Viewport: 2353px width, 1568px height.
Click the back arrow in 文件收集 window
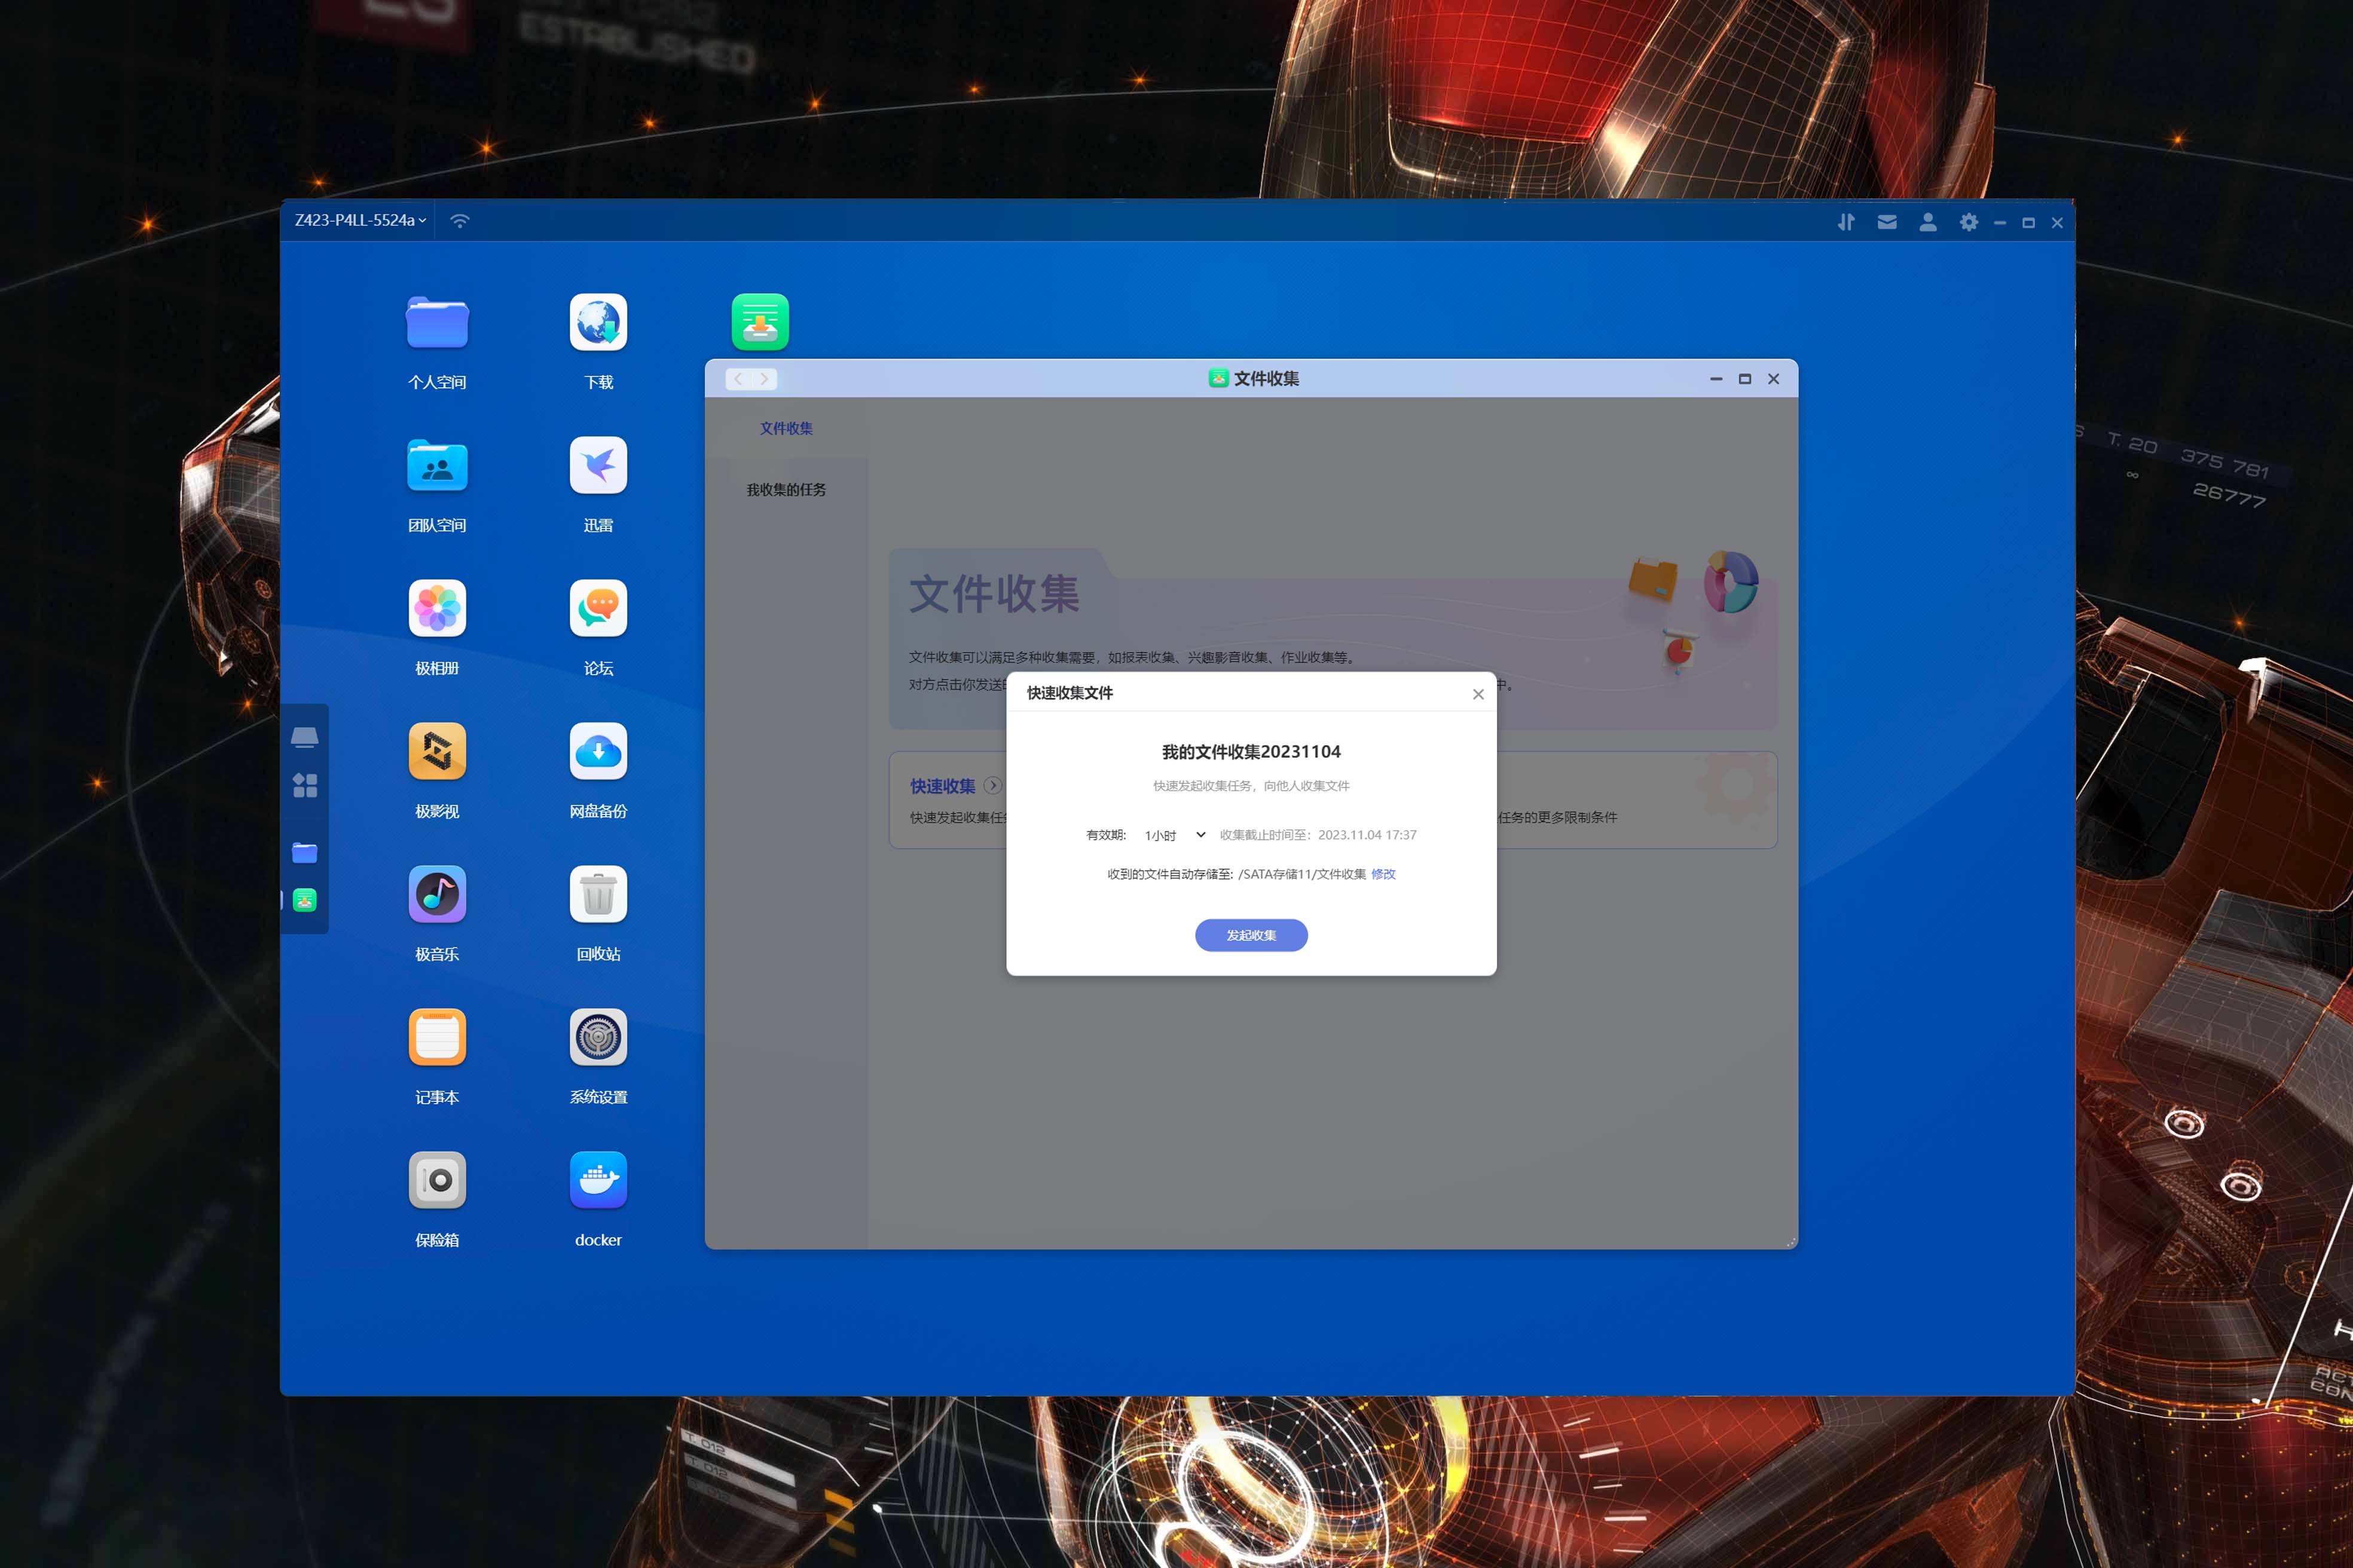tap(738, 379)
